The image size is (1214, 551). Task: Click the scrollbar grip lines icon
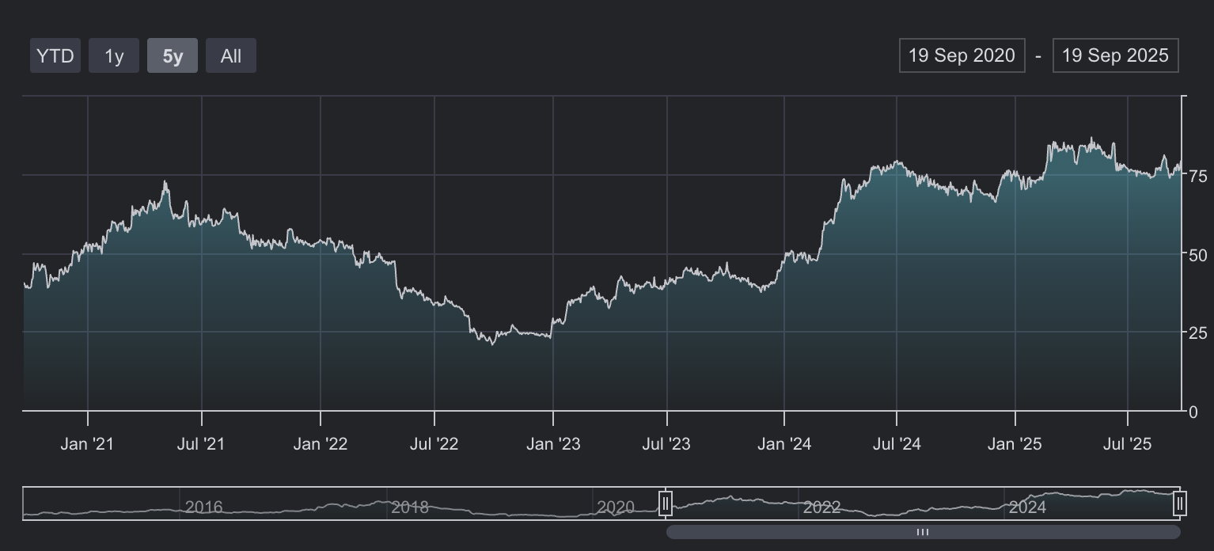point(923,532)
